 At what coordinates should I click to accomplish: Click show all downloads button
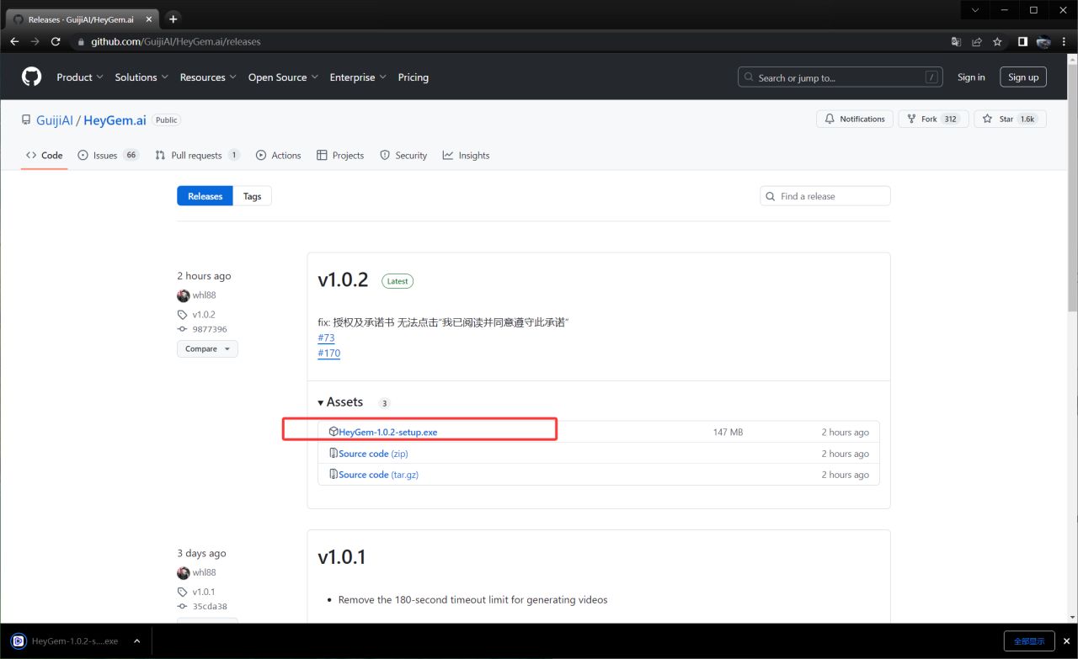pyautogui.click(x=1029, y=640)
